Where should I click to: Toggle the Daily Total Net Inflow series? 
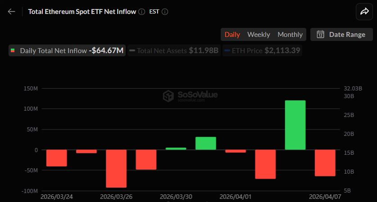click(67, 51)
